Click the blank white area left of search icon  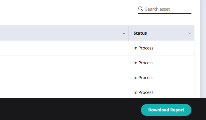68,9
